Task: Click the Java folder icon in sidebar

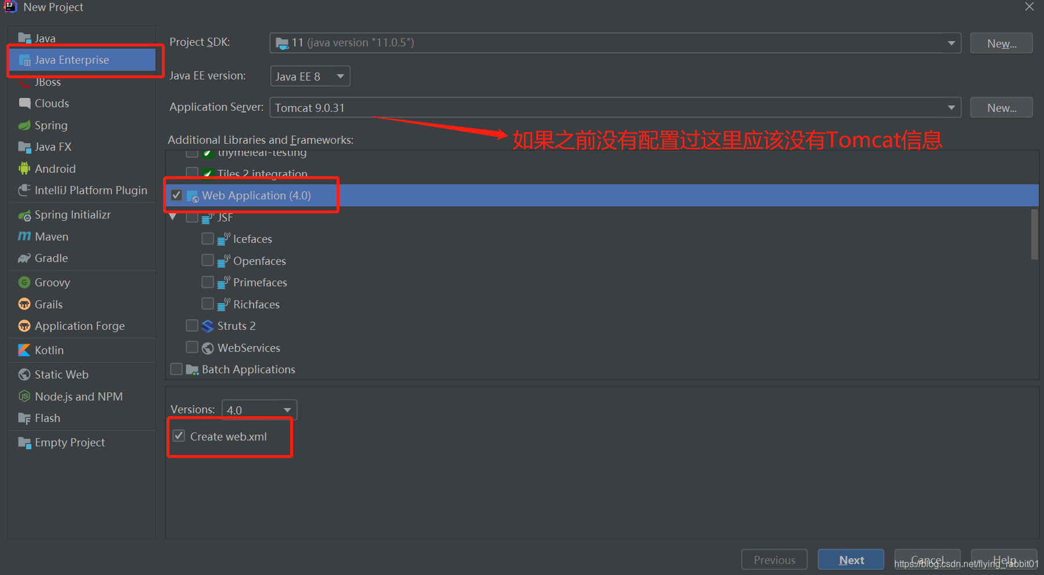Action: point(24,38)
